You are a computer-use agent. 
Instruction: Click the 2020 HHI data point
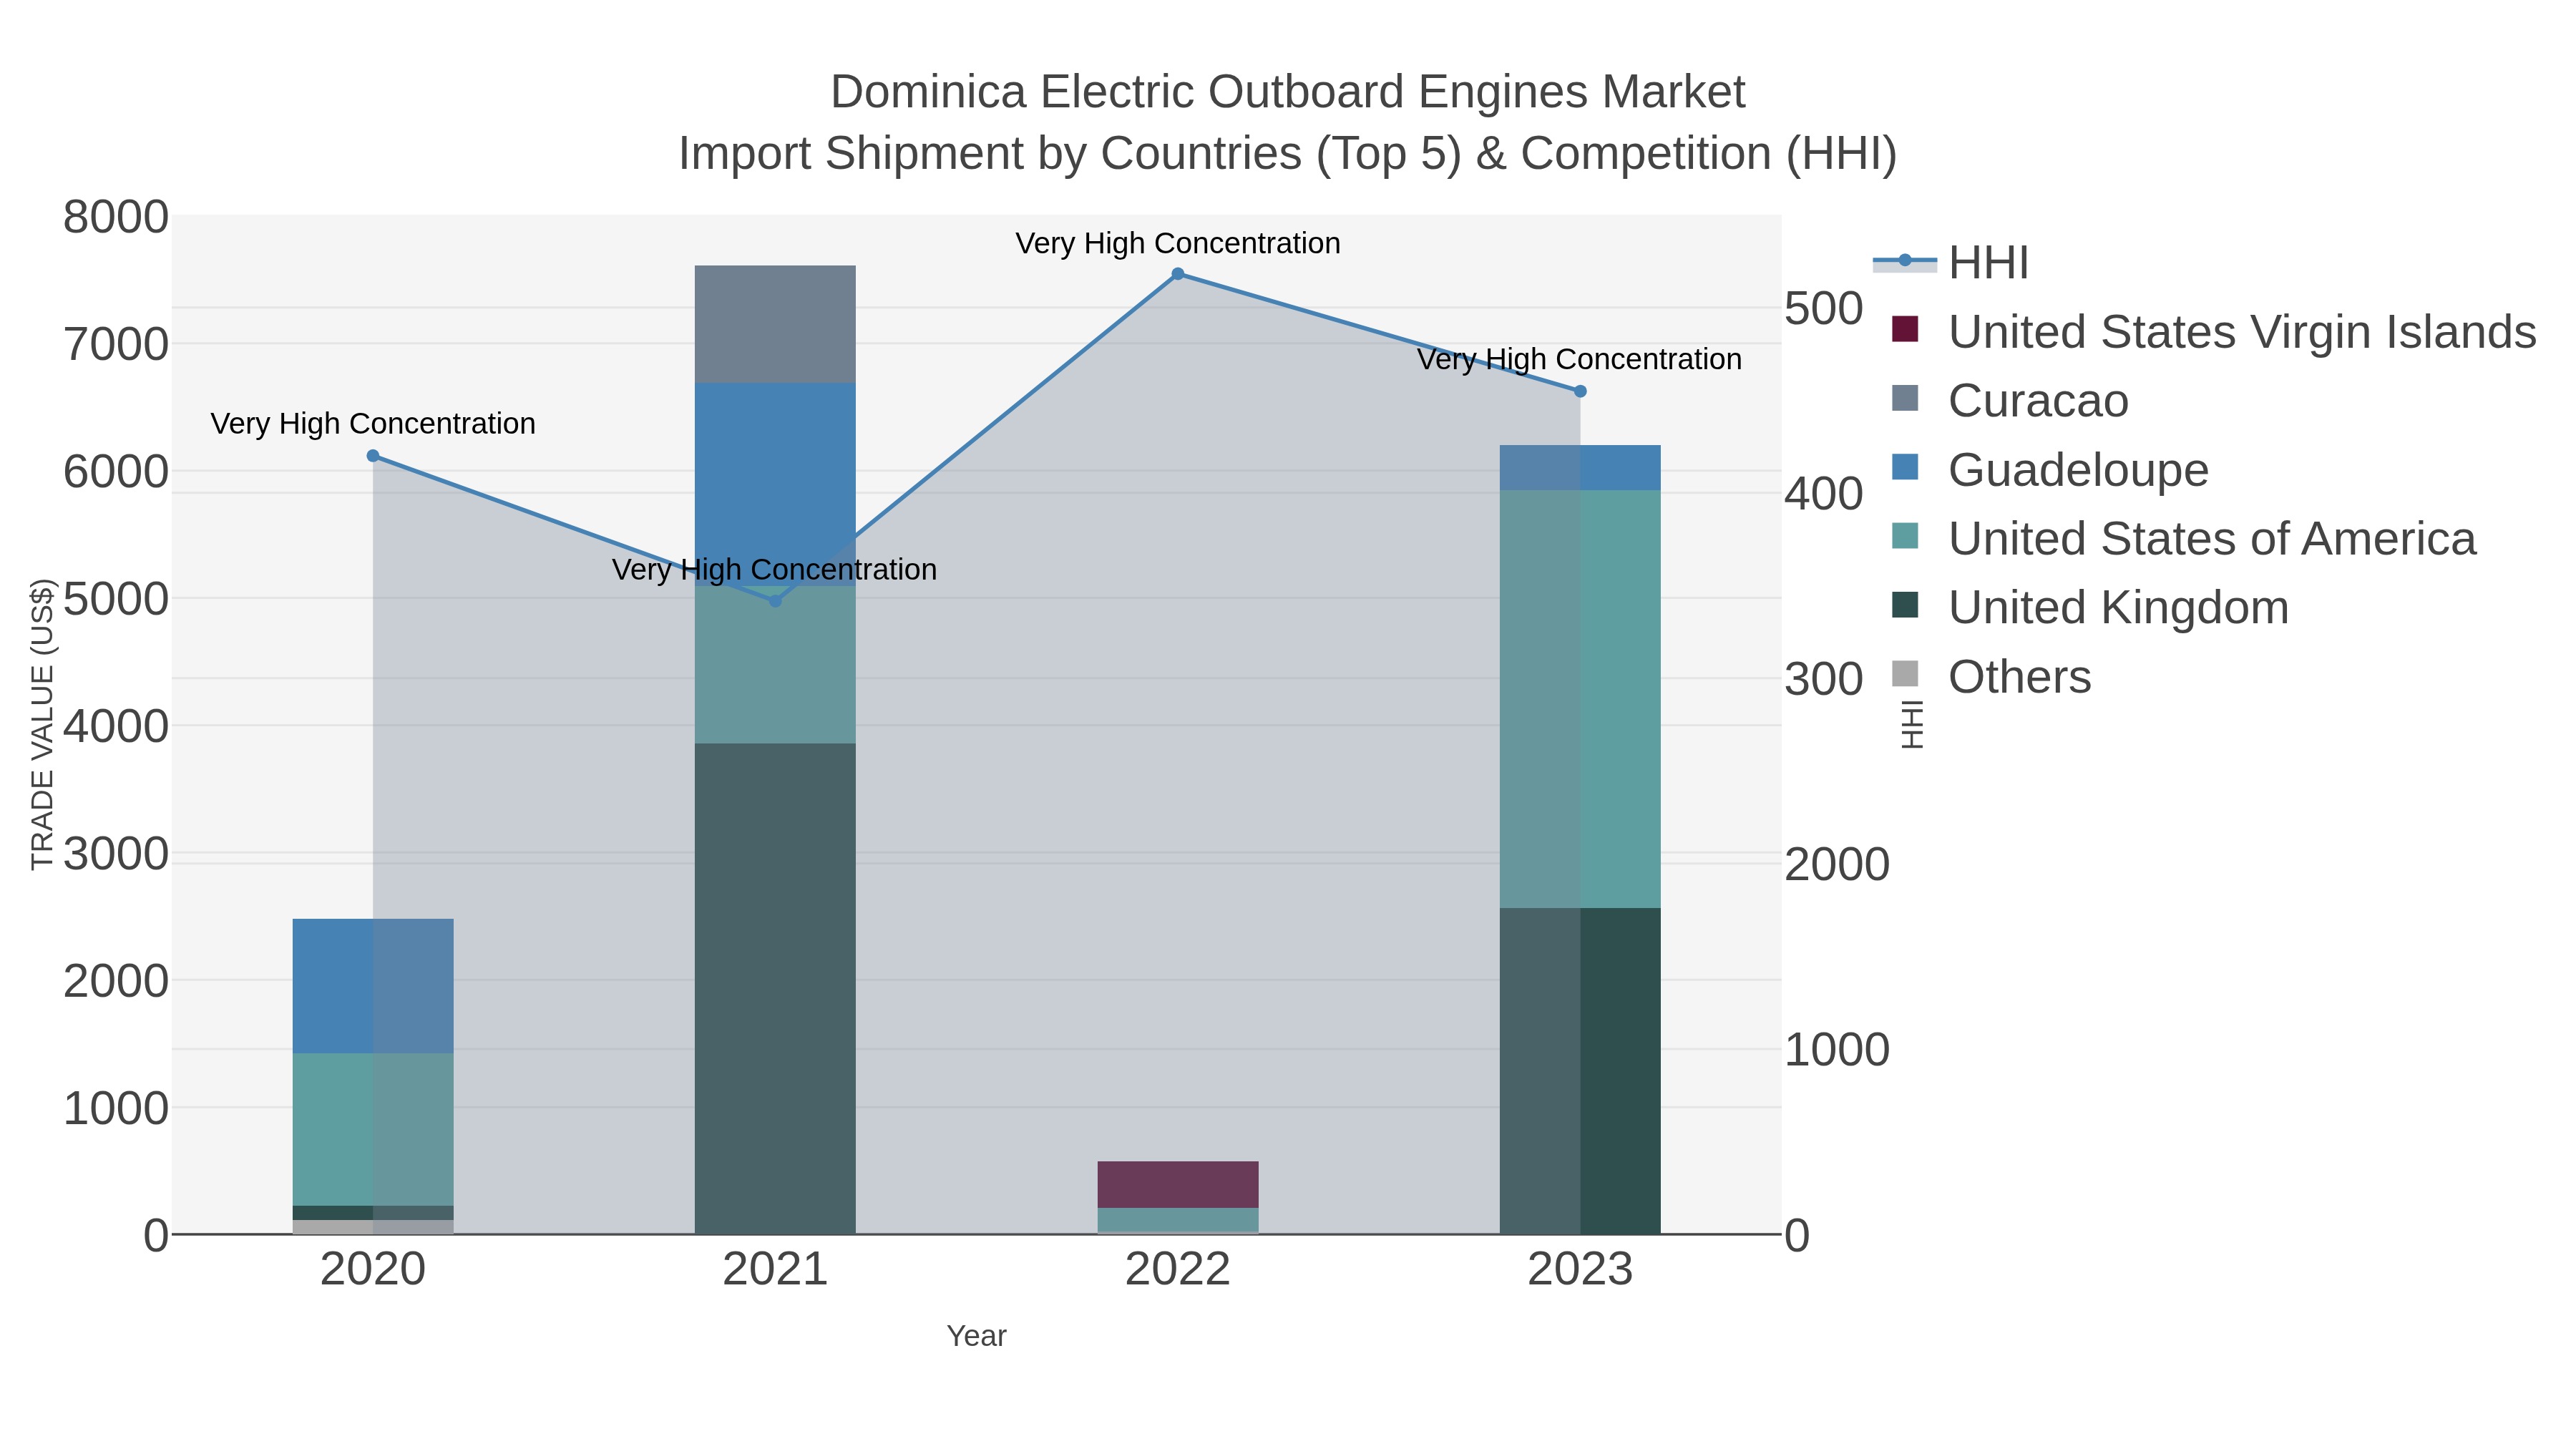[x=373, y=456]
